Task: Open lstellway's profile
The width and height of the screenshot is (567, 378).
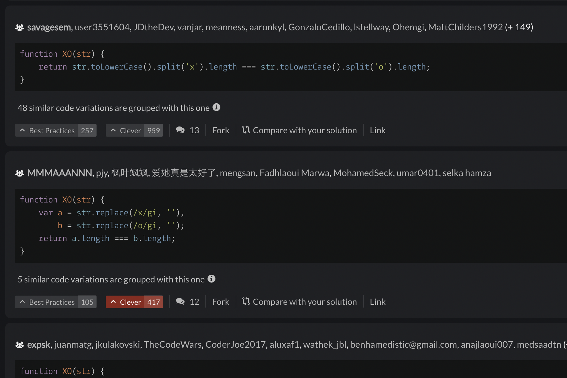Action: click(x=371, y=27)
